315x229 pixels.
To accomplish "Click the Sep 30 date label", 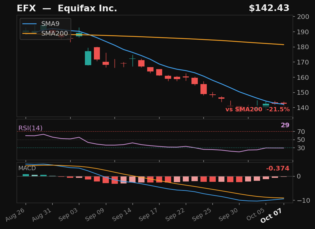I will pos(229,214).
